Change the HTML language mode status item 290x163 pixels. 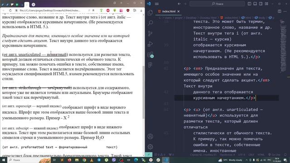[x=261, y=154]
